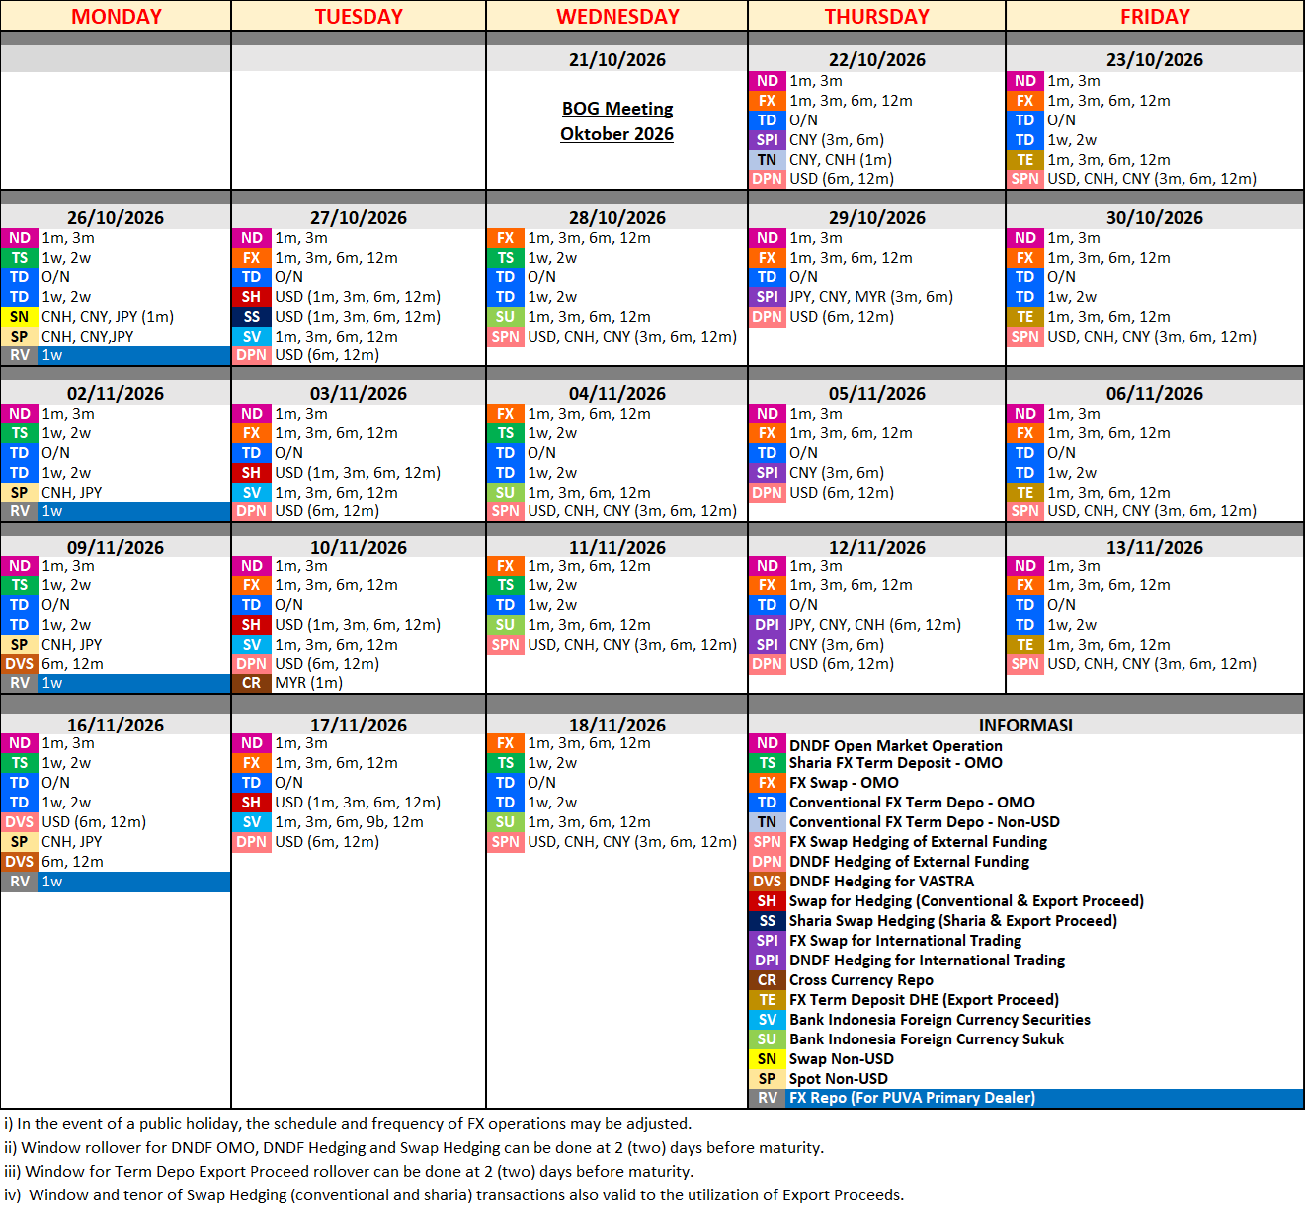Screen dimensions: 1305x1230
Task: Click the TS swatch beside Sharia FX Term Deposit - OMO
Action: 768,763
